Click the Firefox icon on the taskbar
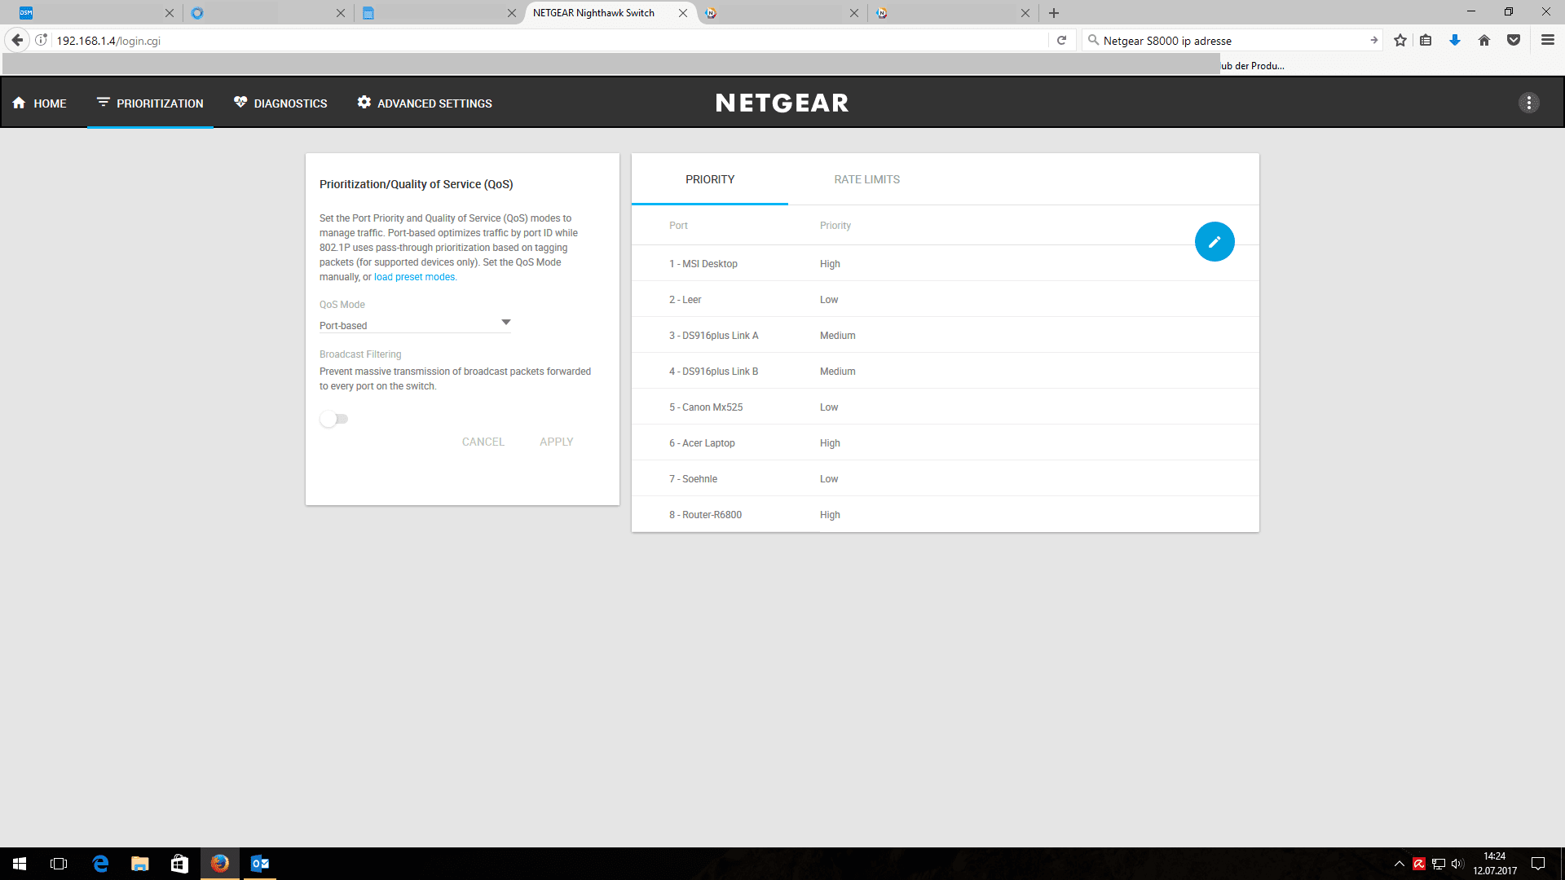The height and width of the screenshot is (880, 1565). 220,864
